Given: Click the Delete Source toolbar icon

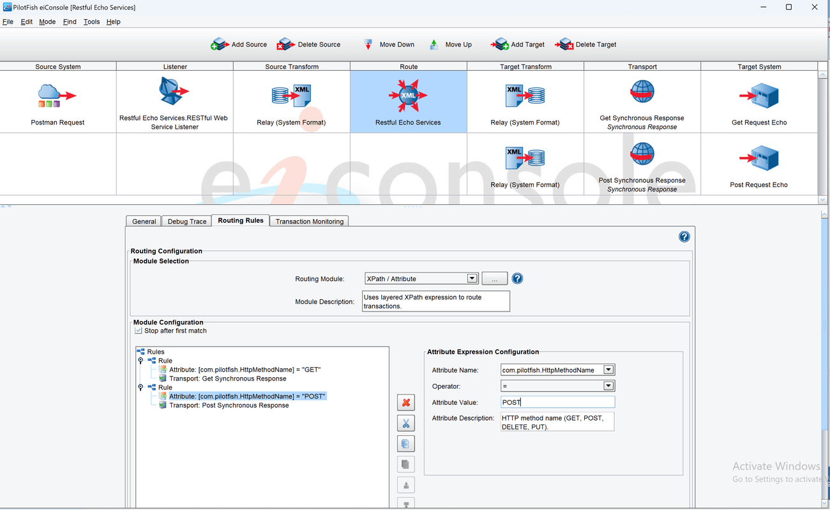Looking at the screenshot, I should tap(285, 44).
